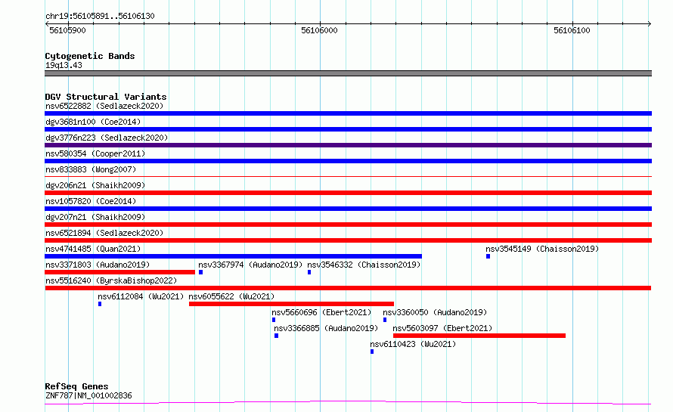Click the 19q13.43 band label
The image size is (673, 412).
coord(64,65)
